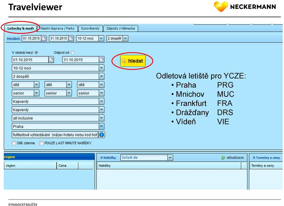Screen dimensions: 284x206
Task: Click the fulltext search info icon
Action: click(x=101, y=135)
